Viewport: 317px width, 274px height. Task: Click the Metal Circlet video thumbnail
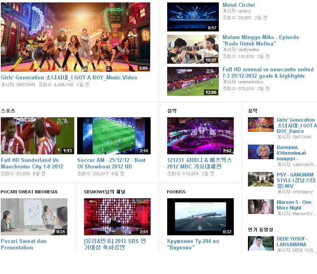[193, 17]
